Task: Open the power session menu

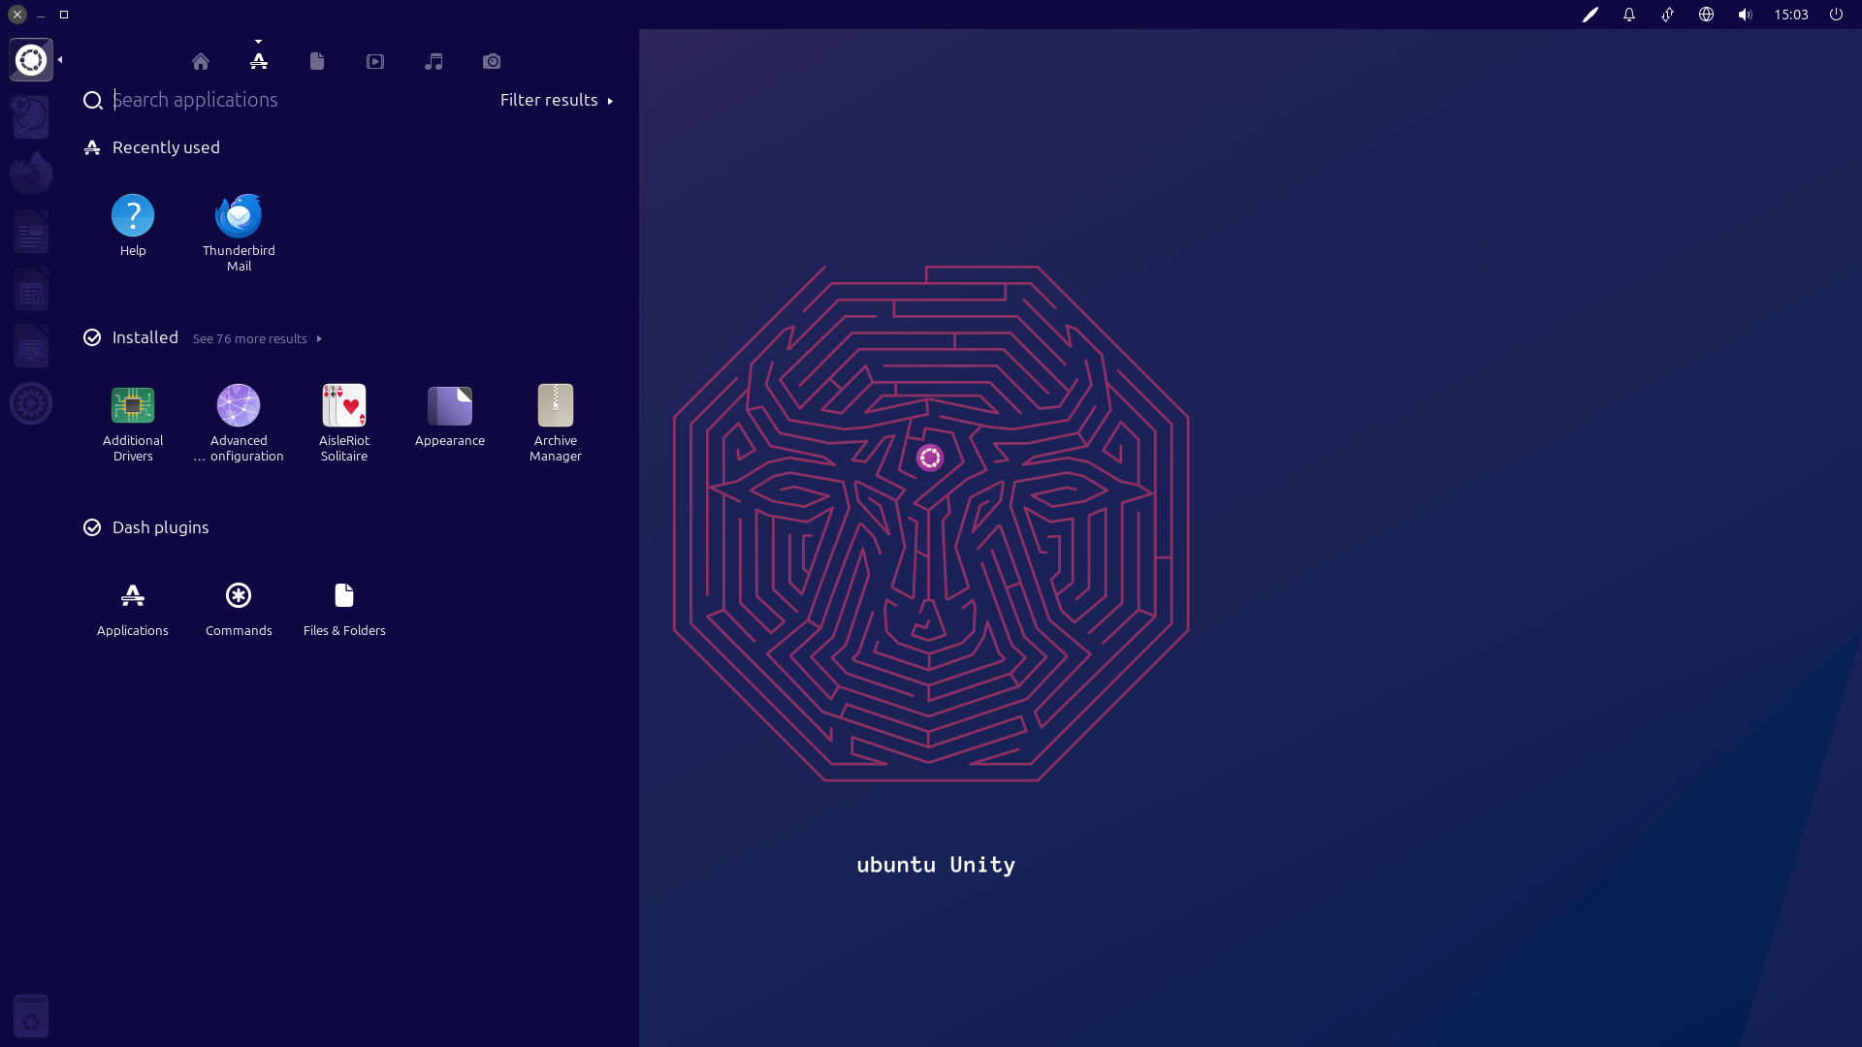Action: point(1836,15)
